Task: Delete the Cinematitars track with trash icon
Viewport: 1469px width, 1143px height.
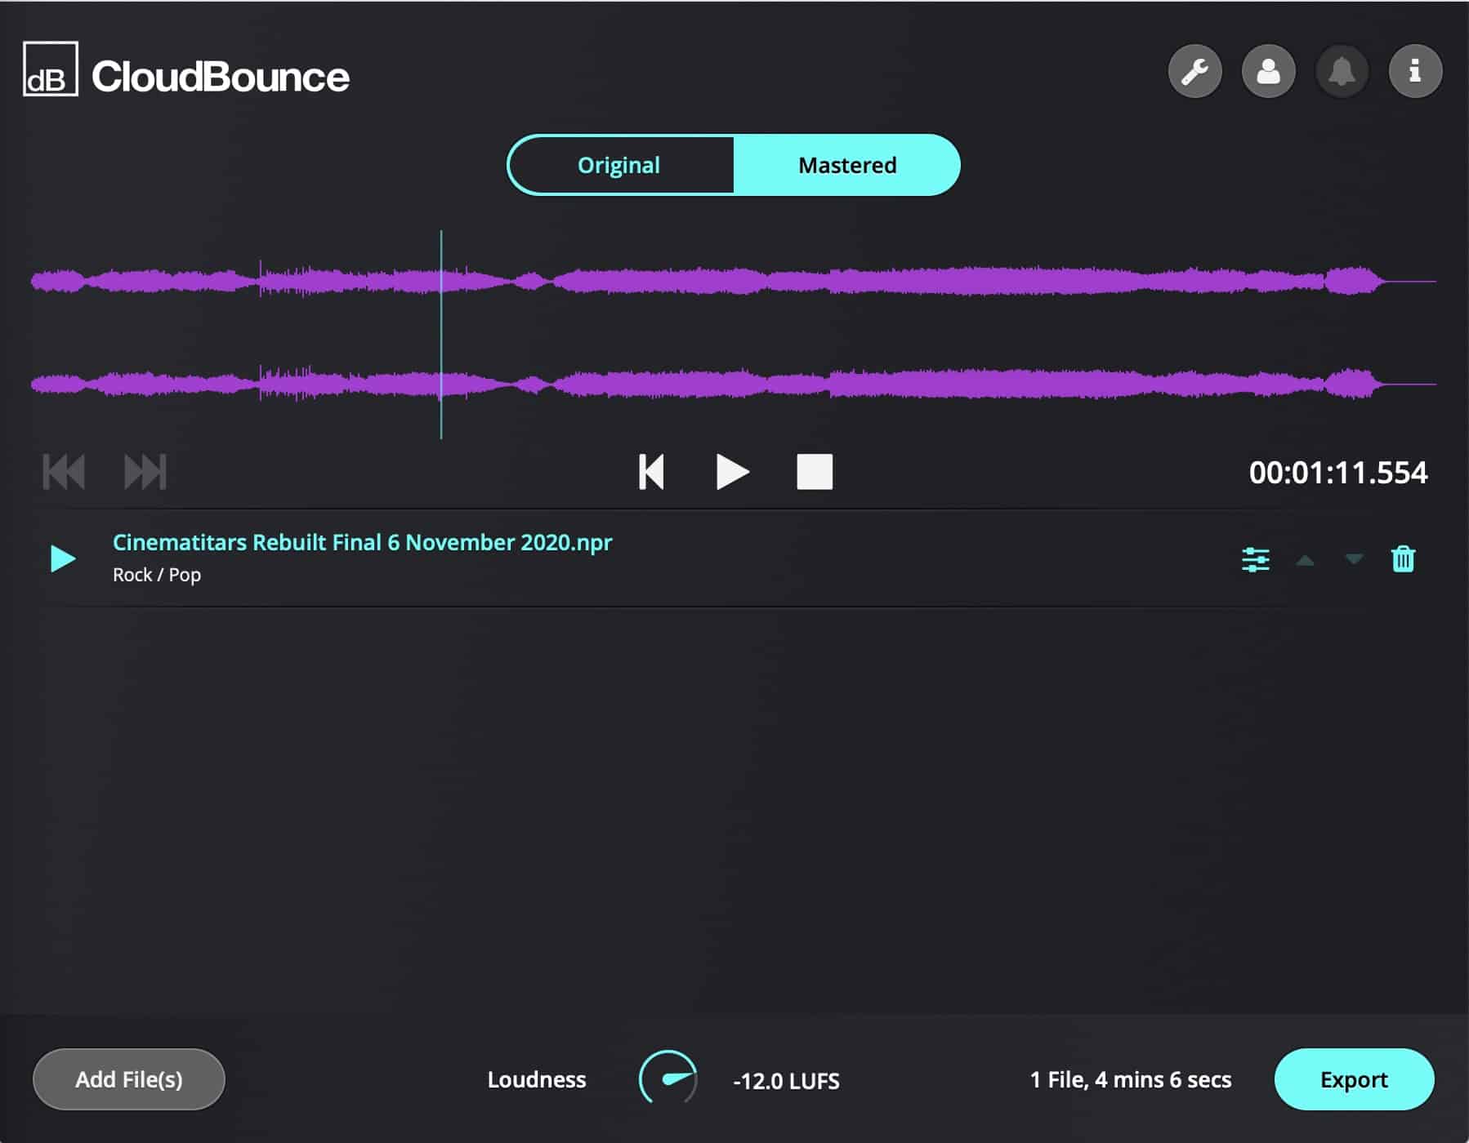Action: tap(1403, 559)
